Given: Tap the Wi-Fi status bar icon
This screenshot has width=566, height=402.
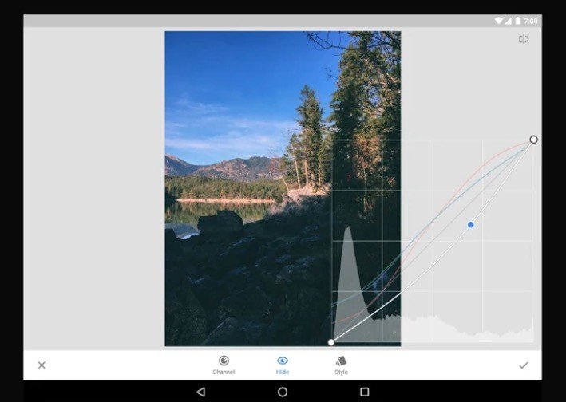Looking at the screenshot, I should (x=498, y=21).
